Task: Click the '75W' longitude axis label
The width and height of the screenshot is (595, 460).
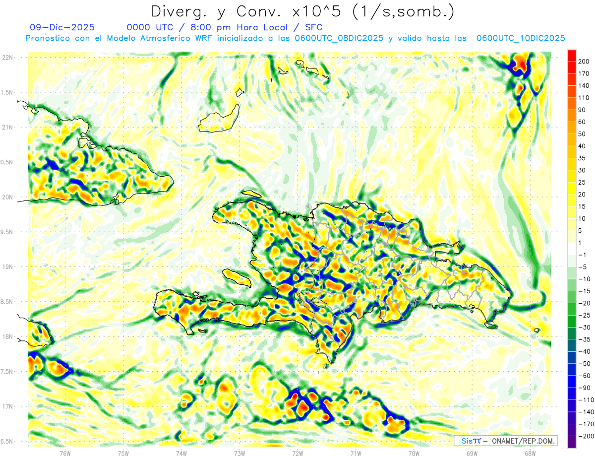Action: (x=123, y=454)
